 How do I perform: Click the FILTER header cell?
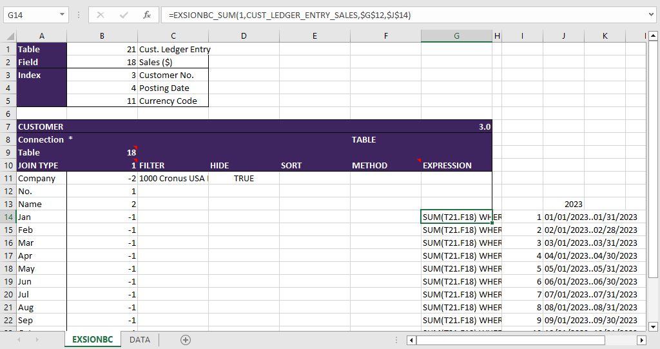click(x=173, y=166)
